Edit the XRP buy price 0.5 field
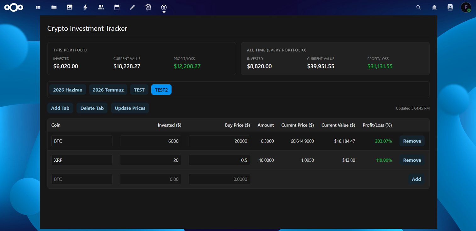This screenshot has width=476, height=231. coord(219,160)
